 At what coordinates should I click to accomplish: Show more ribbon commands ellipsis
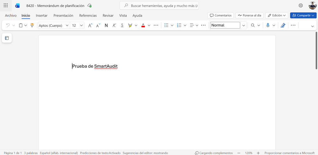(293, 25)
